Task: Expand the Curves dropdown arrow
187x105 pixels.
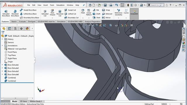Action: (x=126, y=18)
